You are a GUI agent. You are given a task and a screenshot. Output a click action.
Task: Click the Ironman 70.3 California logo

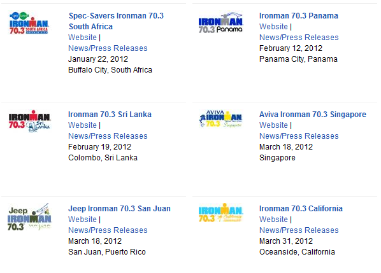click(x=220, y=213)
